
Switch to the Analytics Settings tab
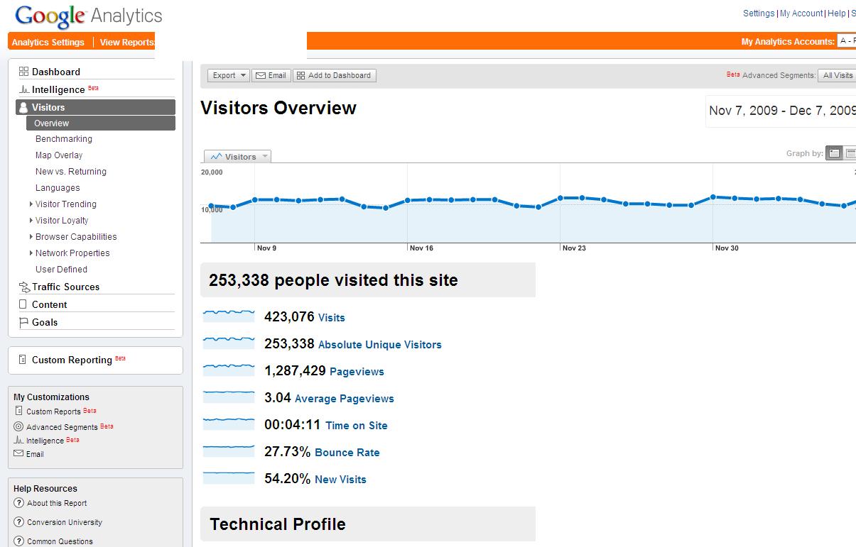coord(48,42)
